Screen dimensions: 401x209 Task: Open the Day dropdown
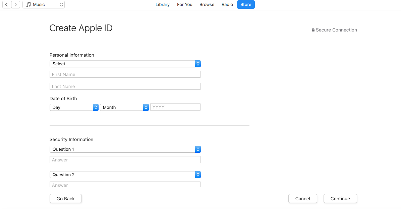coord(74,107)
